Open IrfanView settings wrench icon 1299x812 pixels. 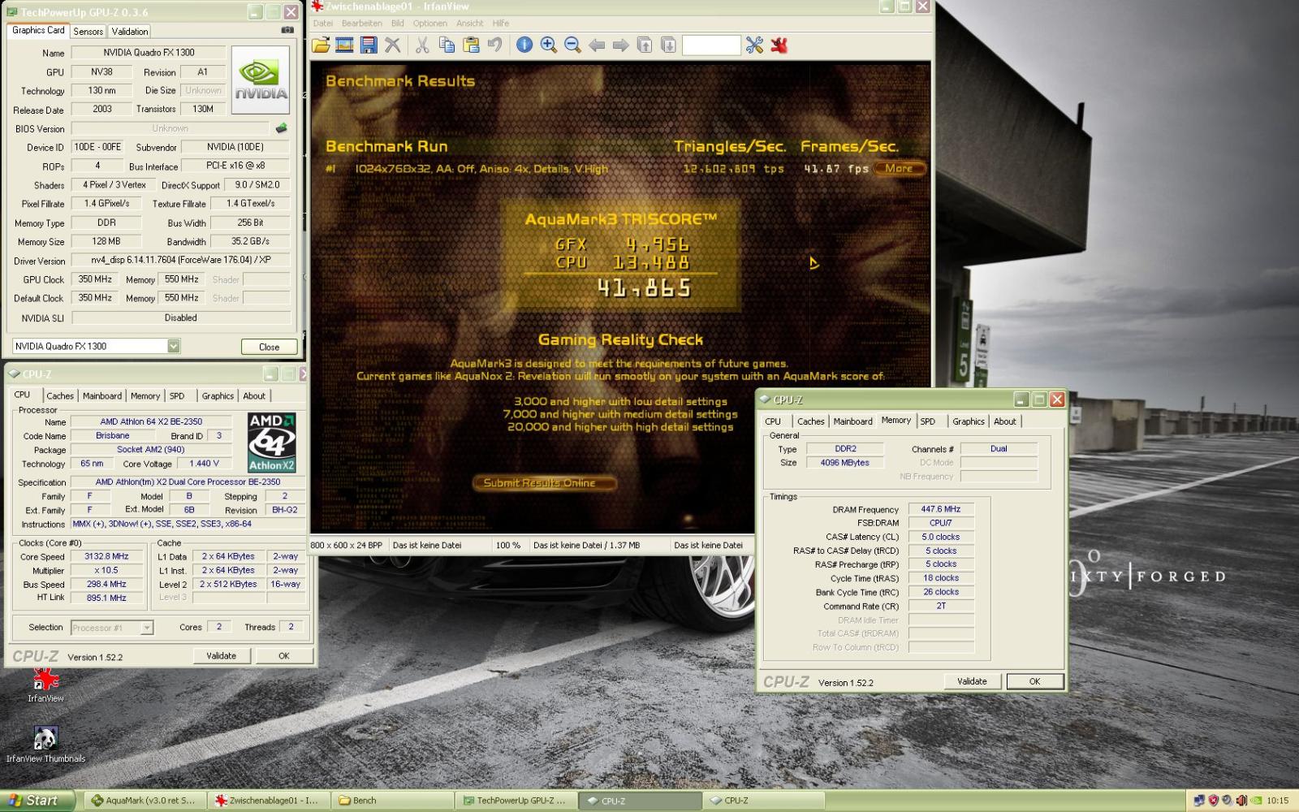755,45
